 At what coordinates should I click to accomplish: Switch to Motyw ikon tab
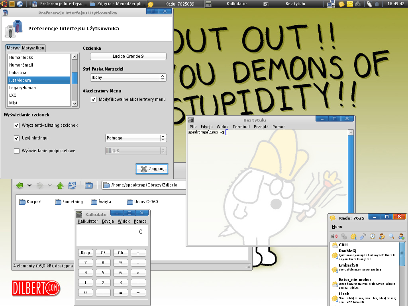click(33, 48)
